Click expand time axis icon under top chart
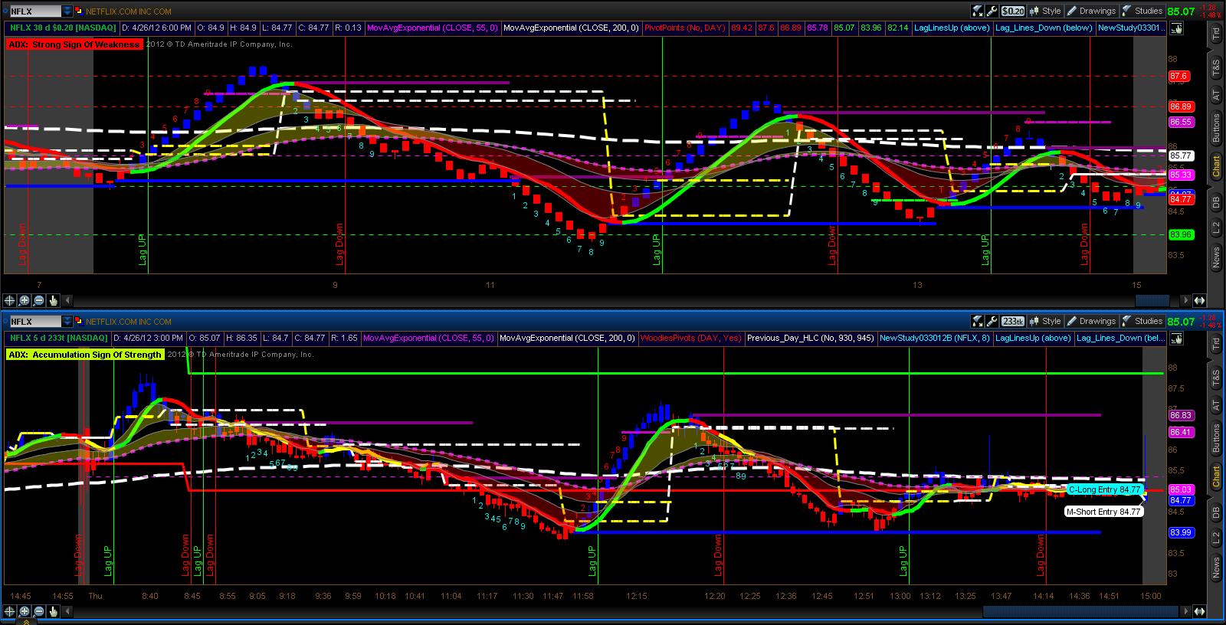The image size is (1226, 625). [1200, 301]
